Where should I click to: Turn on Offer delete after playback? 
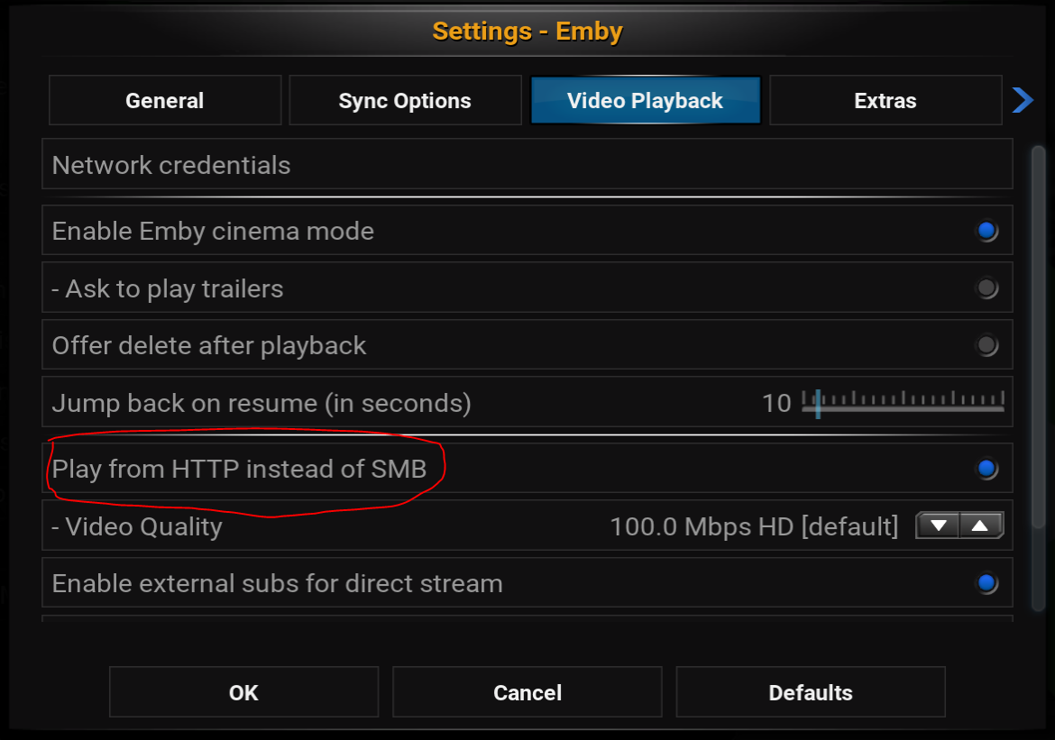point(986,345)
